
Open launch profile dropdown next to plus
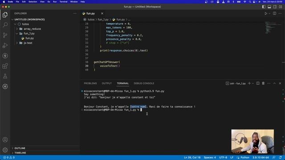253,84
